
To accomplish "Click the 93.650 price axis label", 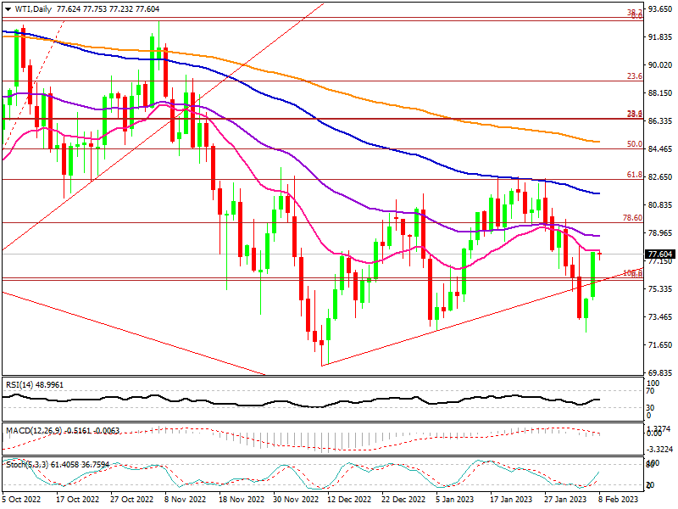I will (x=660, y=9).
